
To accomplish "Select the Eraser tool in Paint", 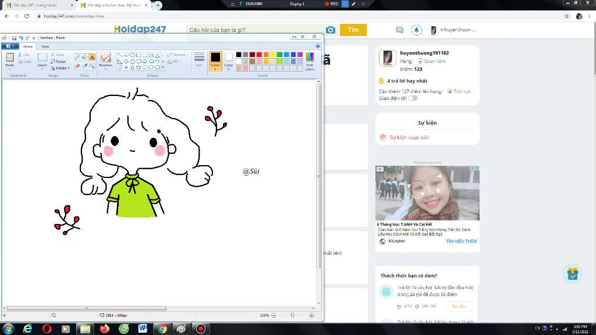I will tap(77, 66).
